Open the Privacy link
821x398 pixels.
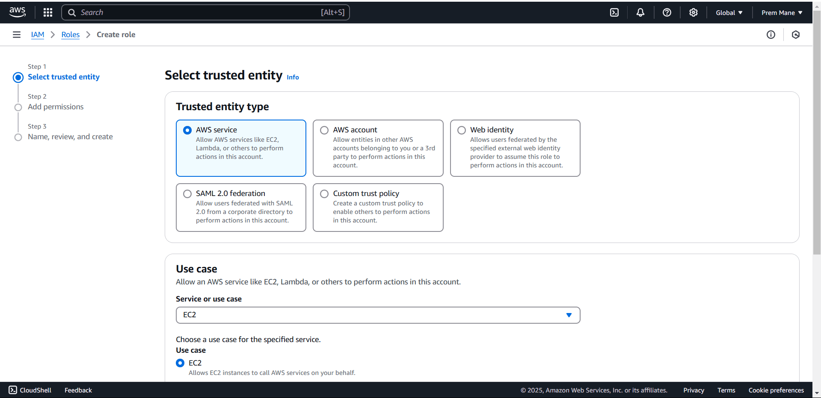coord(694,390)
